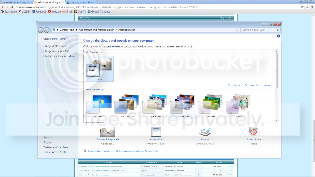Image resolution: width=315 pixels, height=177 pixels.
Task: Open the Screen Saver icon
Action: [x=254, y=132]
